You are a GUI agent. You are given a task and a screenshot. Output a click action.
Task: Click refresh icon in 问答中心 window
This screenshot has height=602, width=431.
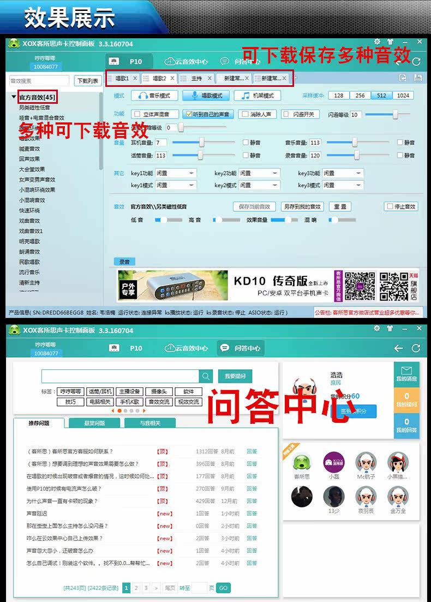coord(416,348)
